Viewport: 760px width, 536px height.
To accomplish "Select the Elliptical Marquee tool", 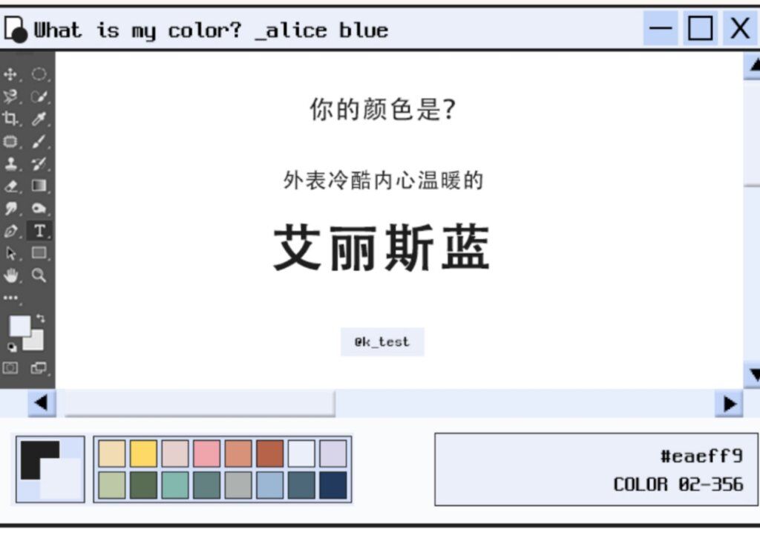I will tap(39, 74).
